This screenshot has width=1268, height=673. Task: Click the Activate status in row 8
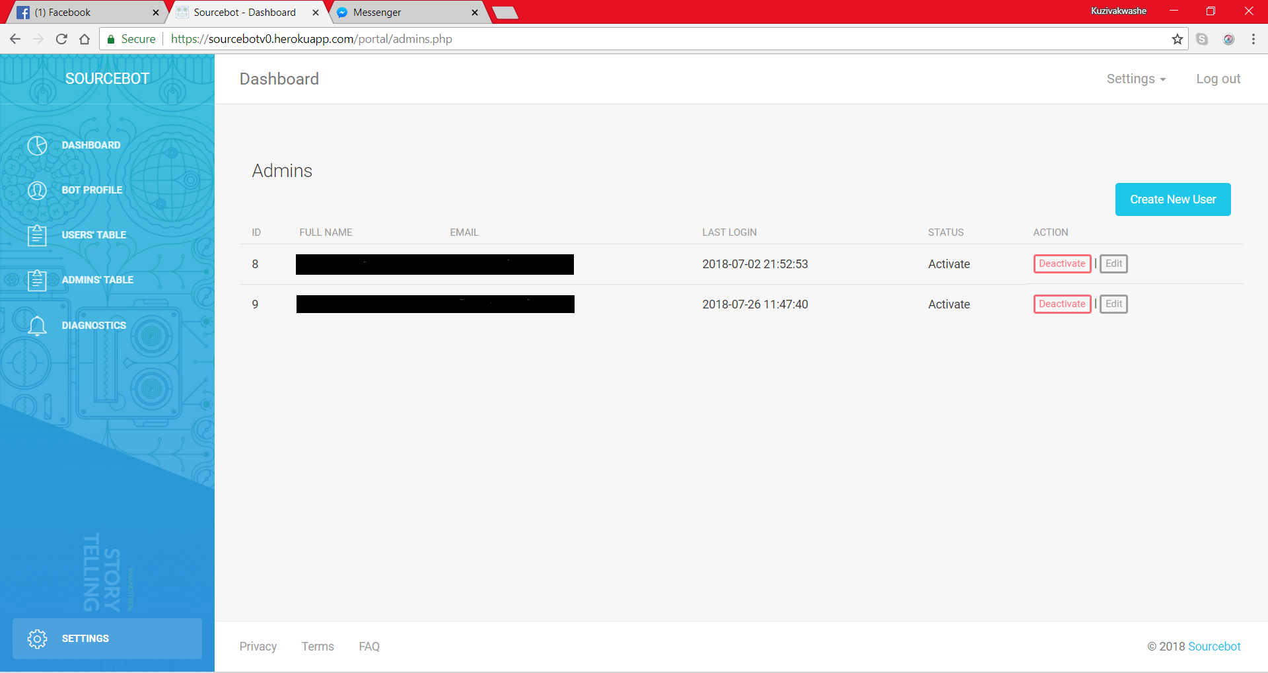click(x=949, y=264)
